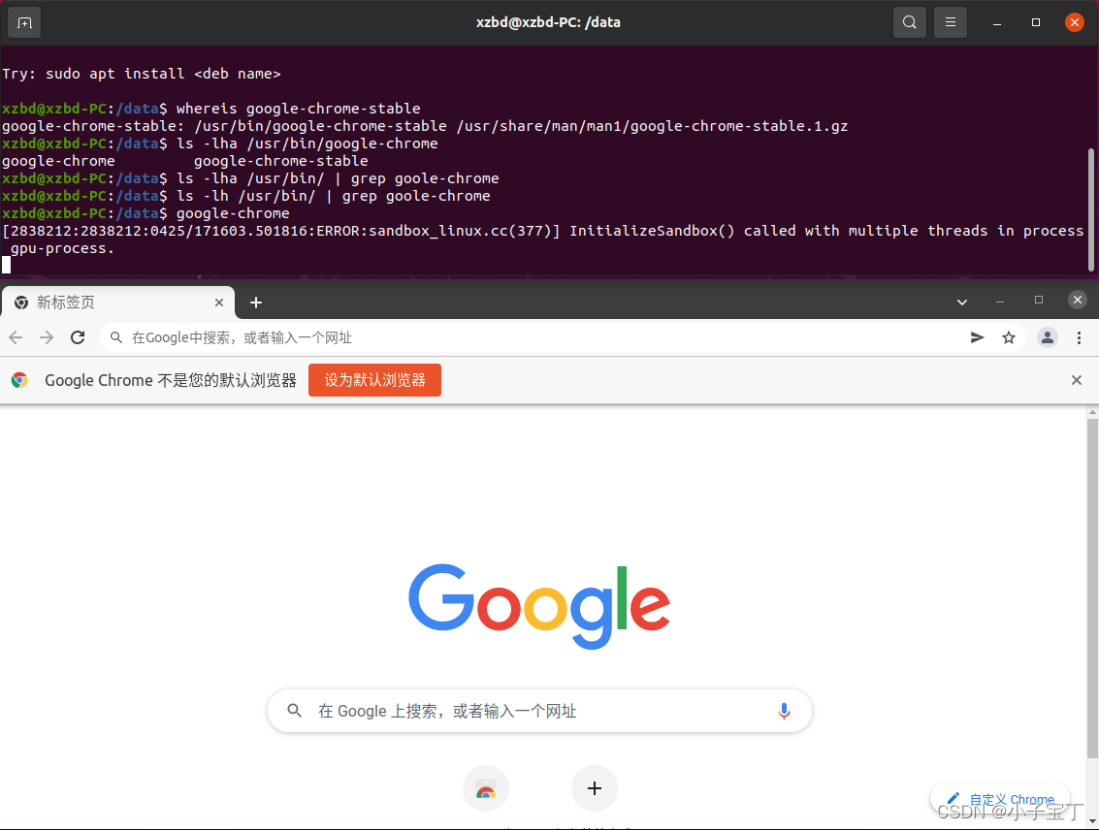Click the magnifier icon in Google search box

tap(294, 711)
